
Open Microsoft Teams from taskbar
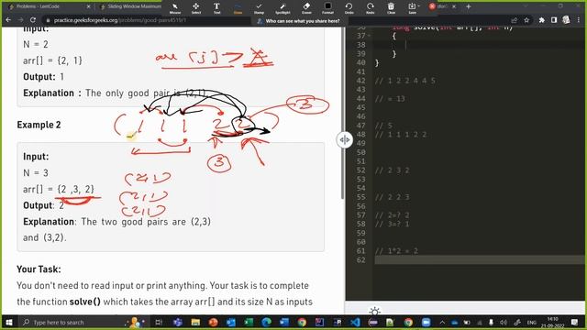click(178, 322)
